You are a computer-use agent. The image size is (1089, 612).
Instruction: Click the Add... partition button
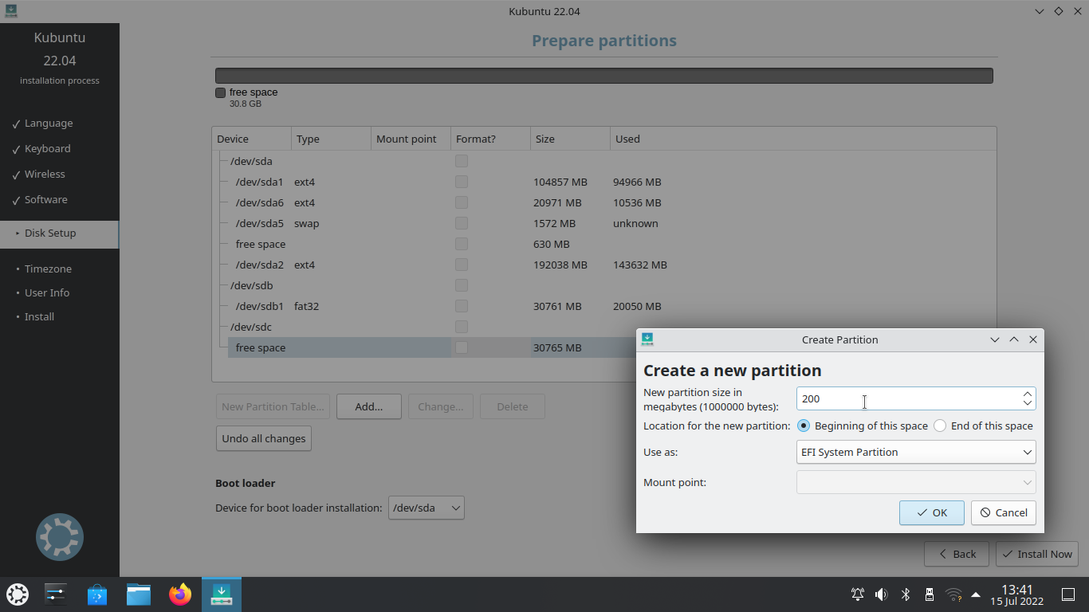click(369, 406)
